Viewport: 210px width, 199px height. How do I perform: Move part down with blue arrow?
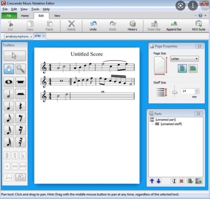point(159,181)
